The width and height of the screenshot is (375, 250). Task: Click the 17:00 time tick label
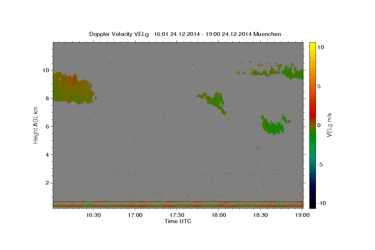click(135, 215)
